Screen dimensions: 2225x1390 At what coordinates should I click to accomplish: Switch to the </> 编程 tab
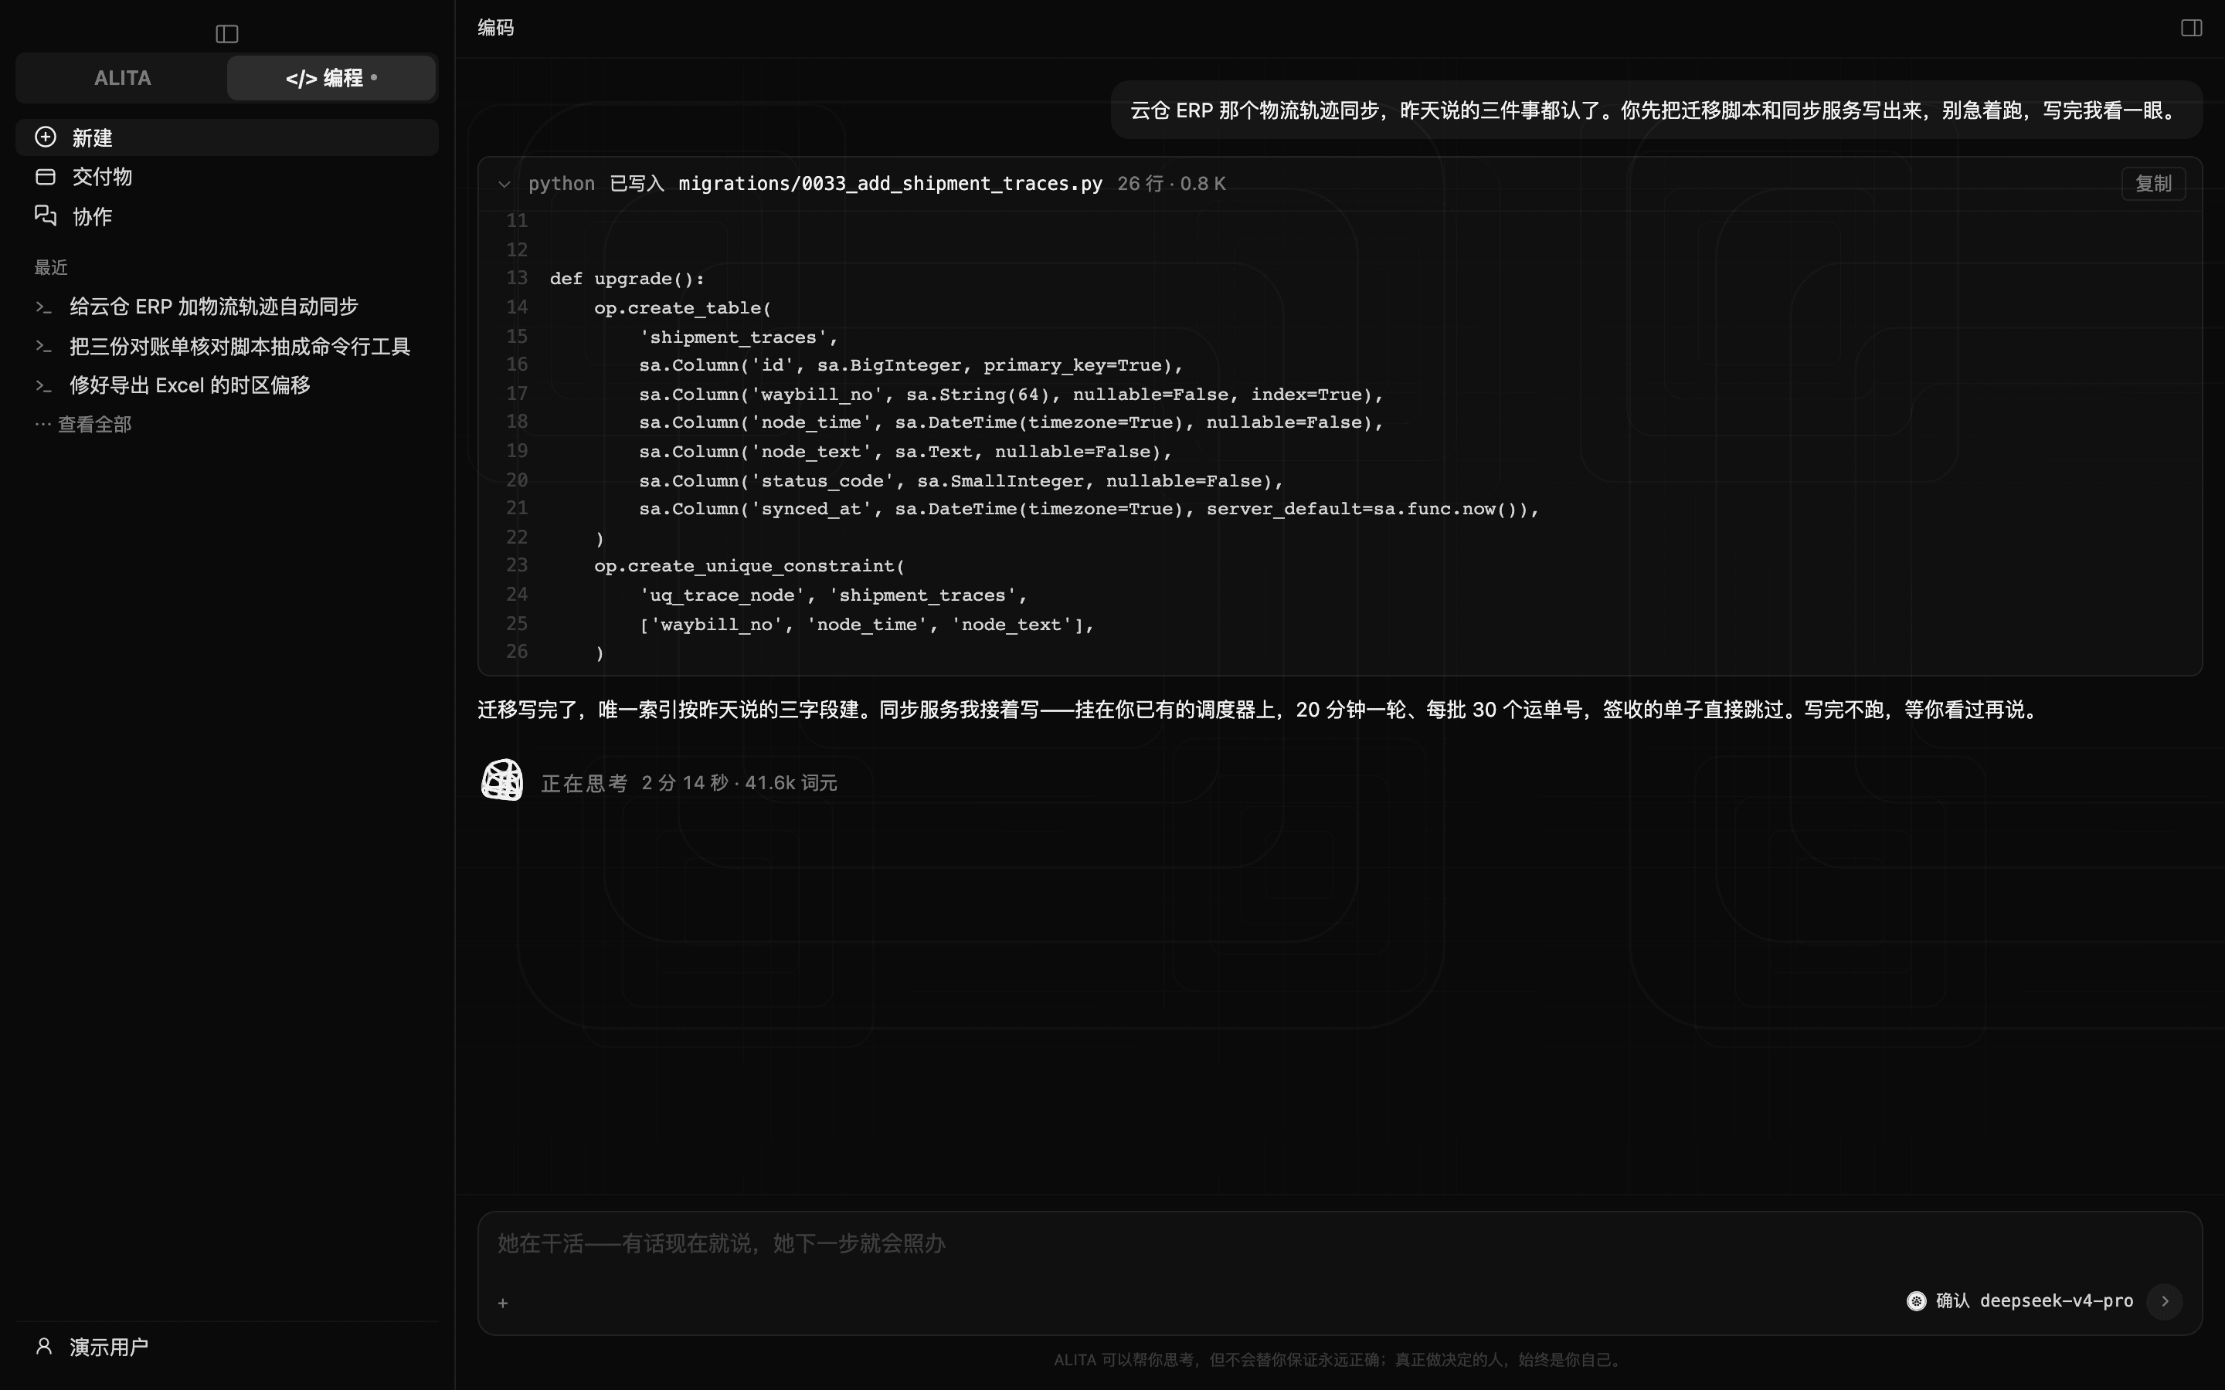tap(331, 78)
